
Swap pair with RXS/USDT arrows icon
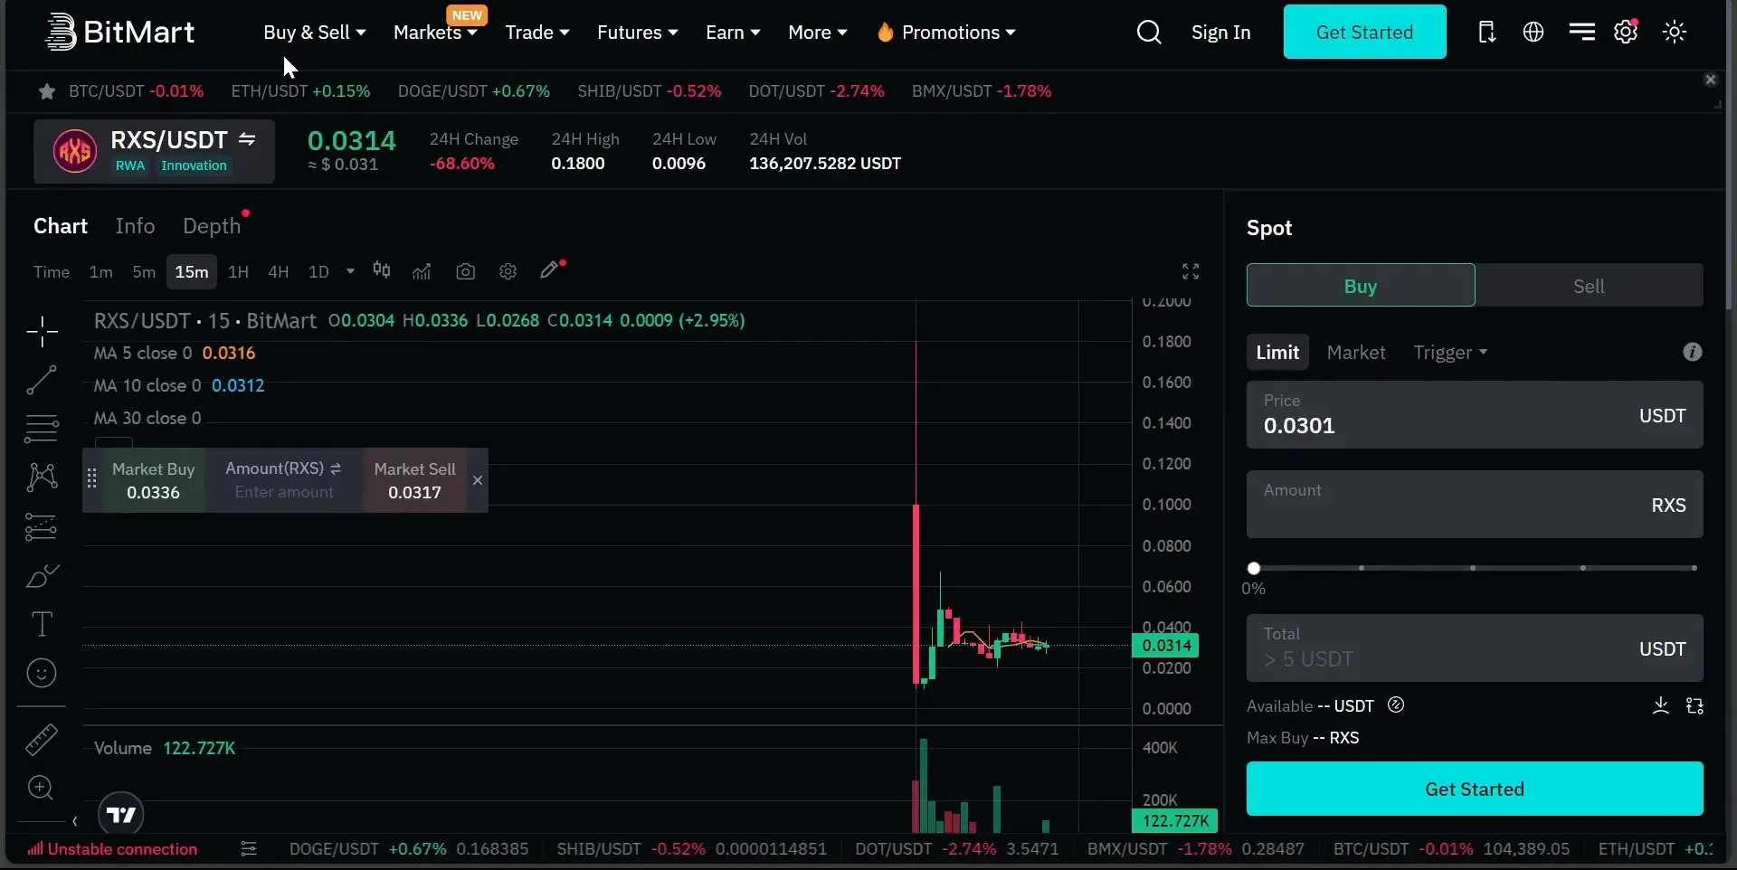(247, 139)
